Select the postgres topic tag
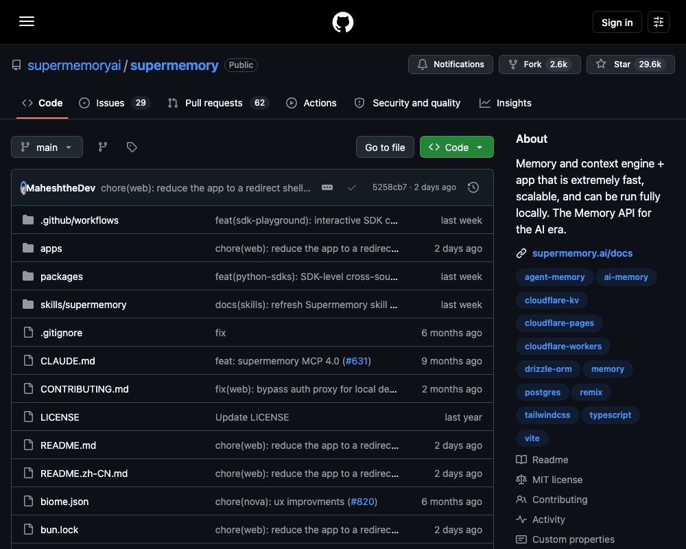 pyautogui.click(x=543, y=393)
